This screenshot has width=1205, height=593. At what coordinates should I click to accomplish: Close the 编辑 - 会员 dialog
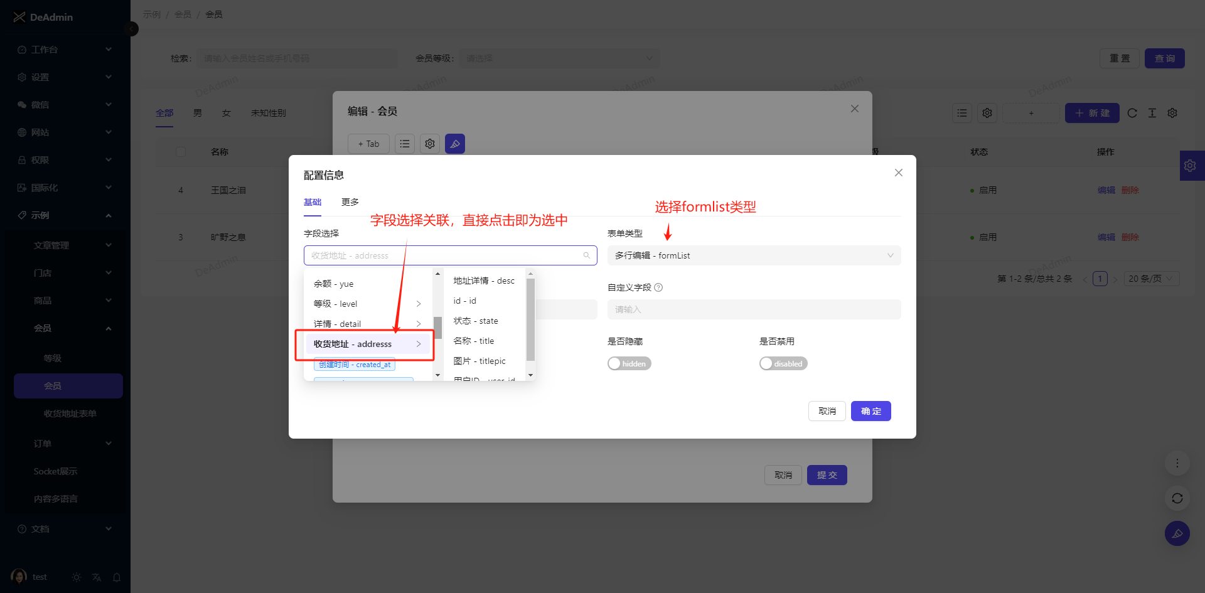click(855, 109)
